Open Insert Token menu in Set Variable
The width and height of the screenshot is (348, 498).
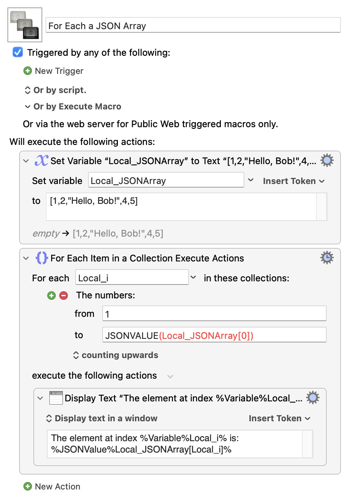pyautogui.click(x=293, y=181)
